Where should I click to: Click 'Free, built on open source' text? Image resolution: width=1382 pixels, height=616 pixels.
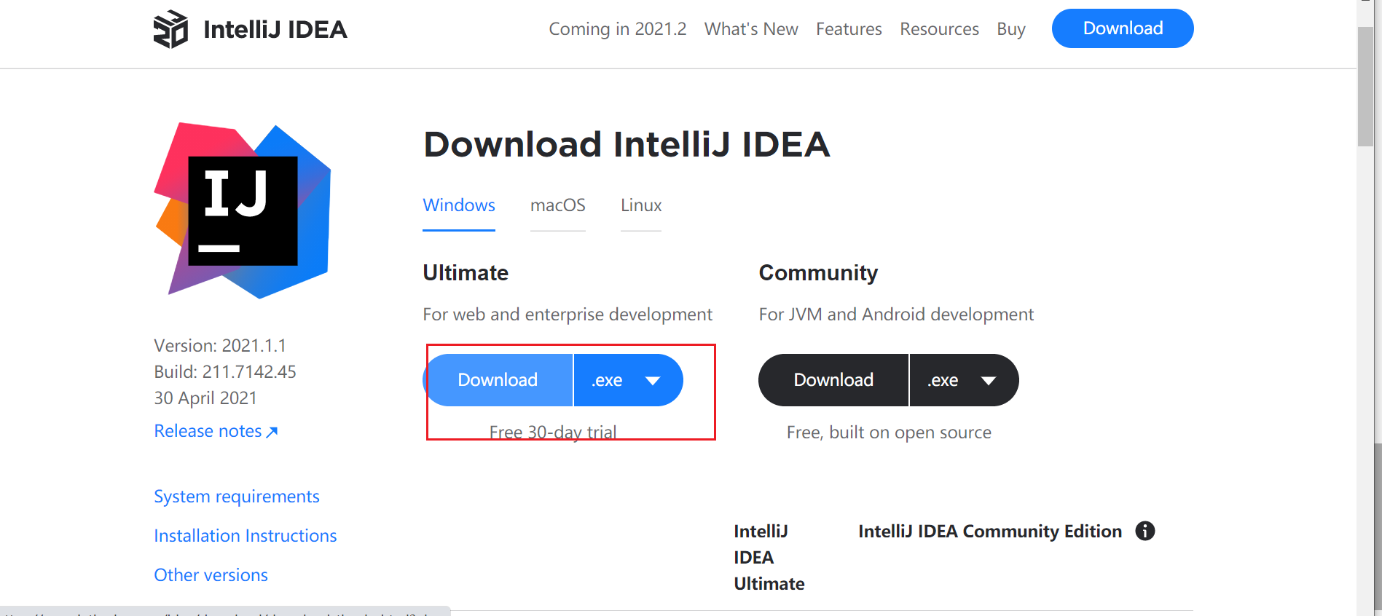889,433
